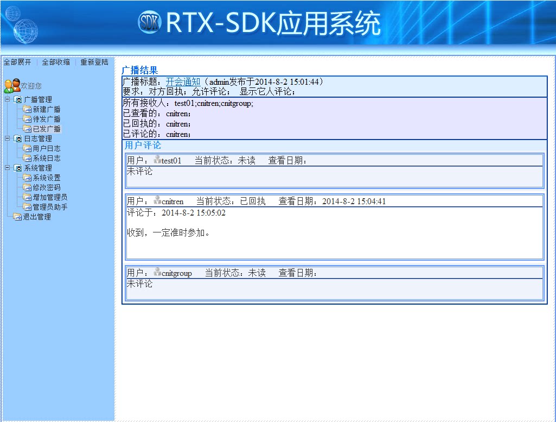Click the cnitgroup user status icon
The width and height of the screenshot is (556, 422).
tap(157, 272)
